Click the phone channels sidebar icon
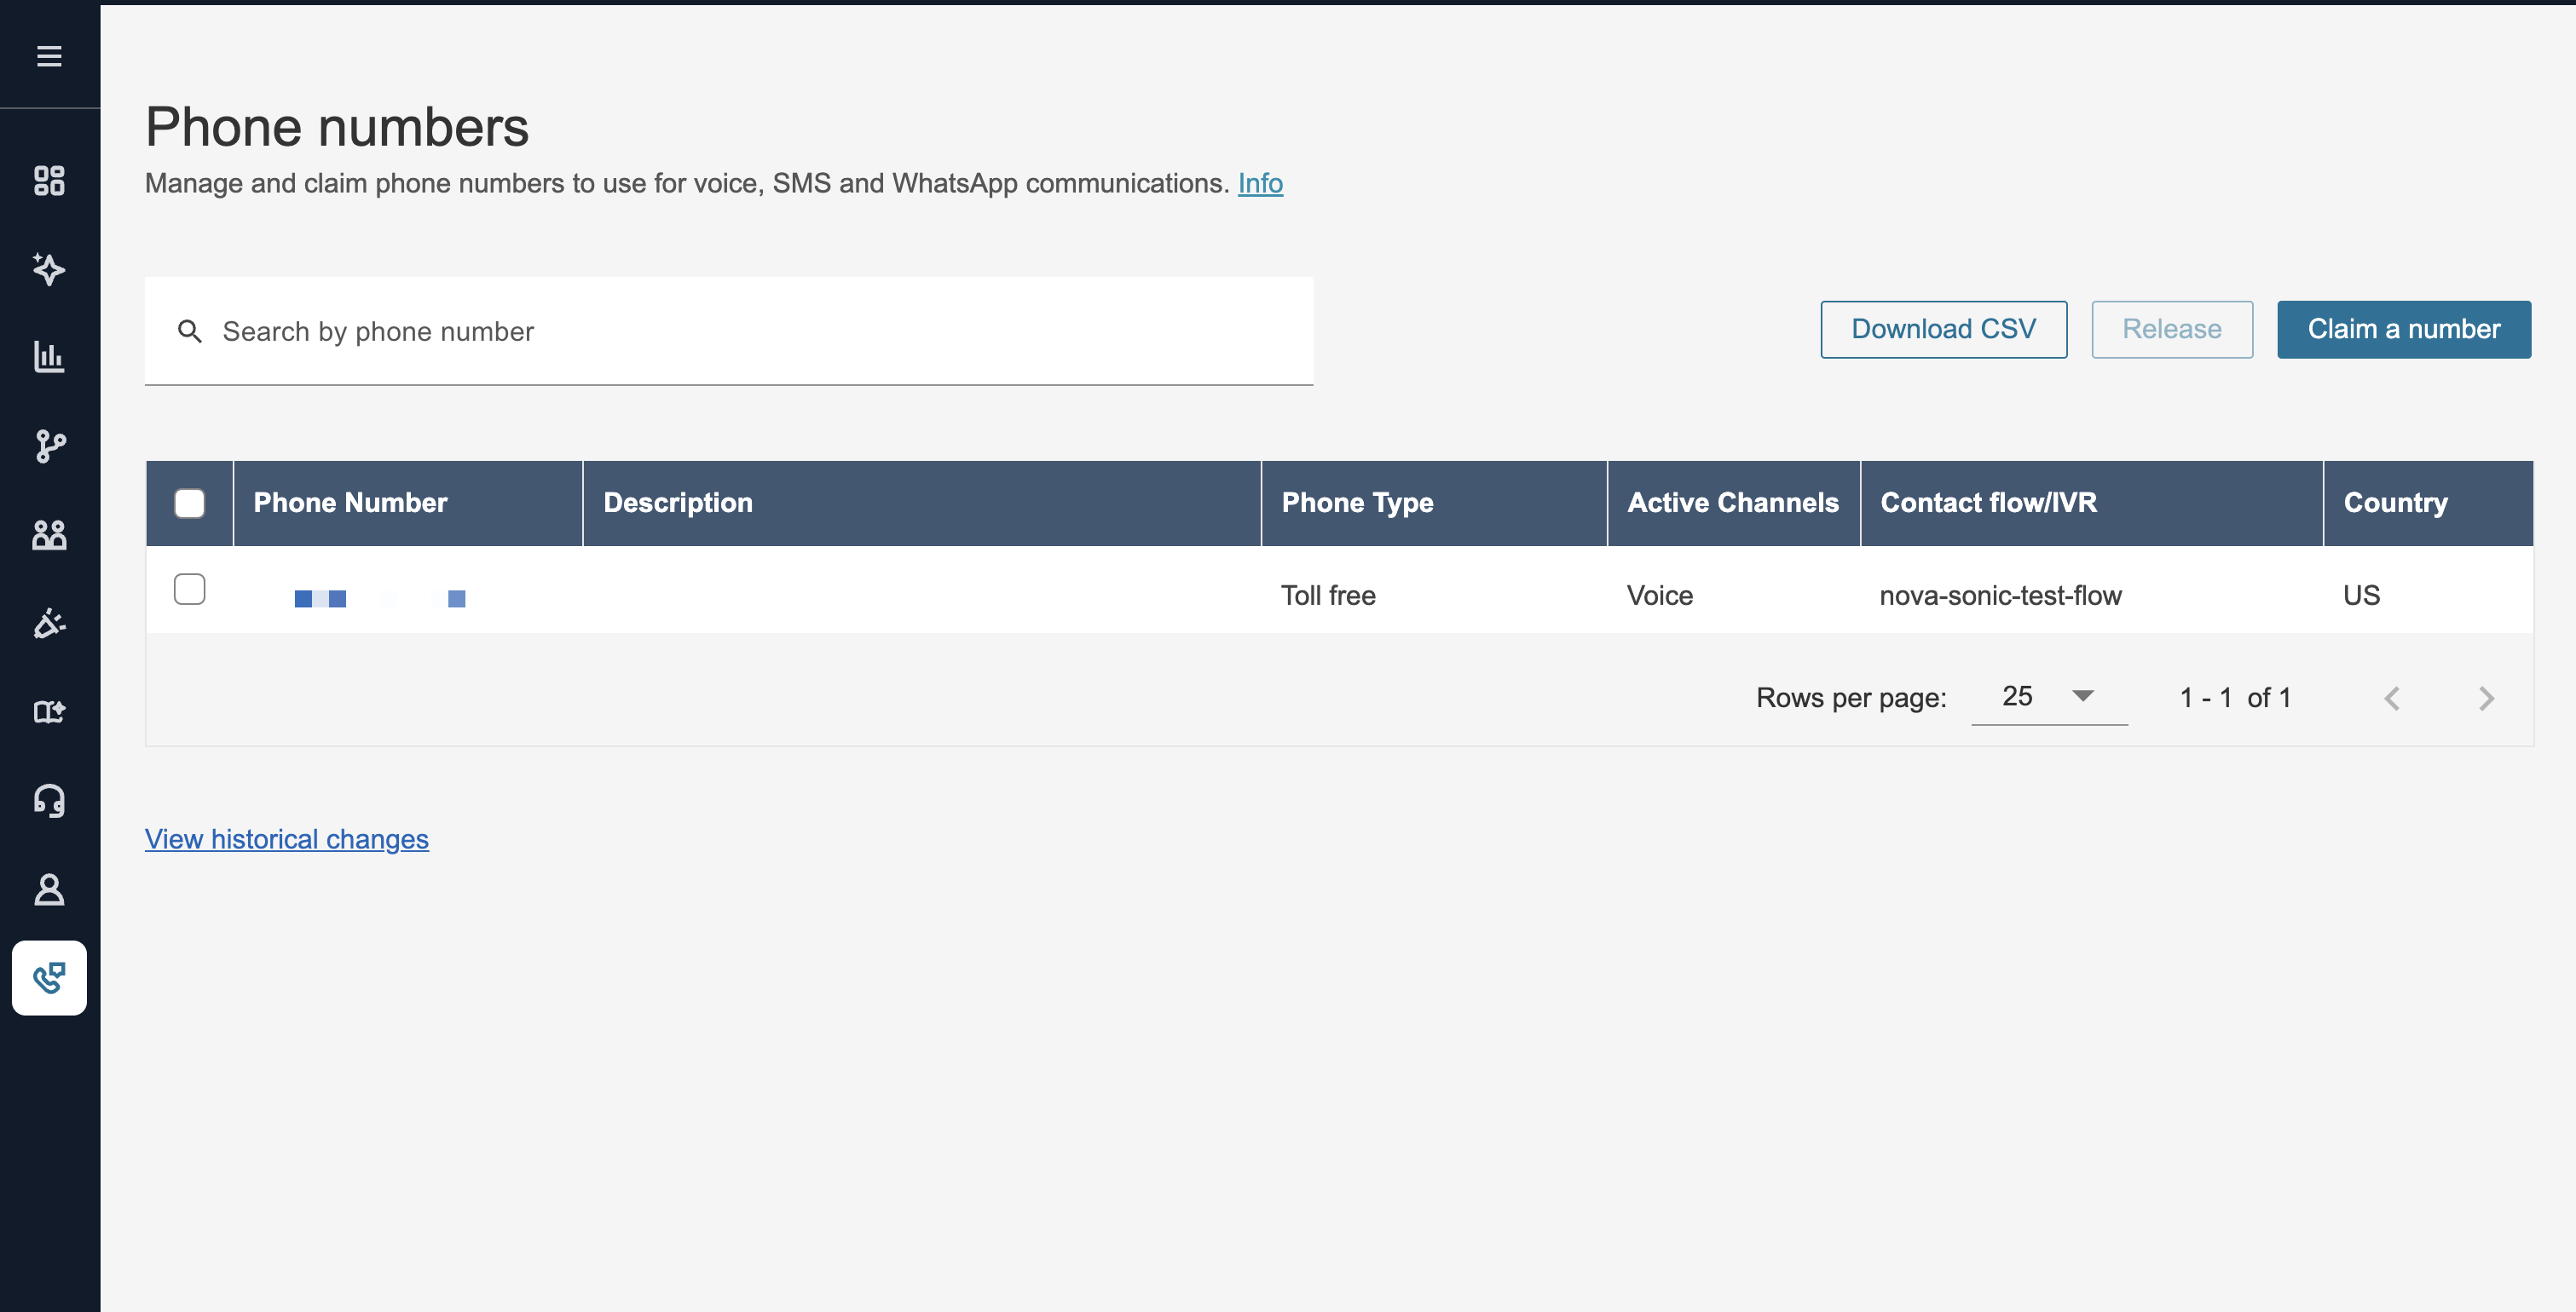The height and width of the screenshot is (1312, 2576). coord(49,978)
